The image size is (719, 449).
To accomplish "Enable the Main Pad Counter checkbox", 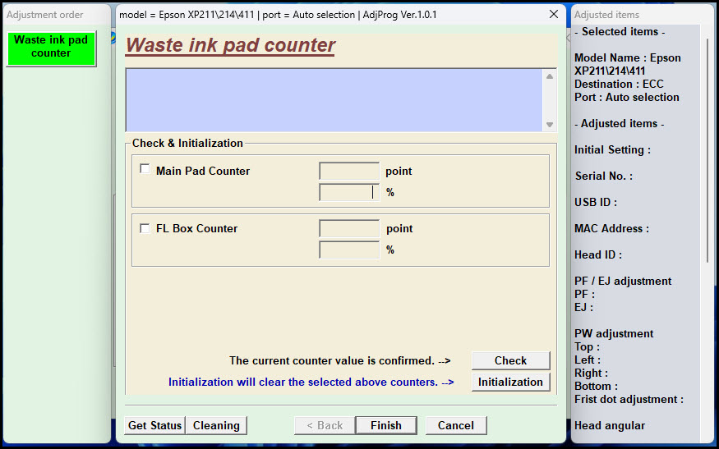I will pos(145,170).
